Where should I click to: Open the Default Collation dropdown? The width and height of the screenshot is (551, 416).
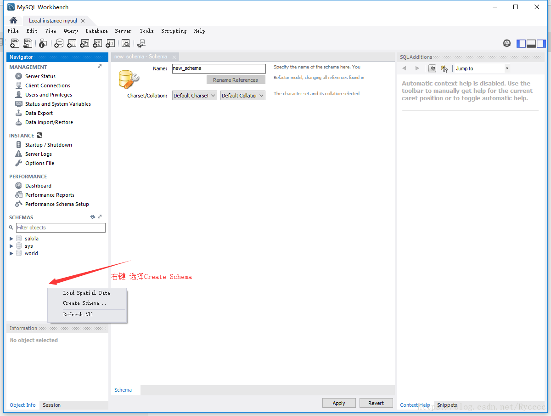[x=243, y=96]
